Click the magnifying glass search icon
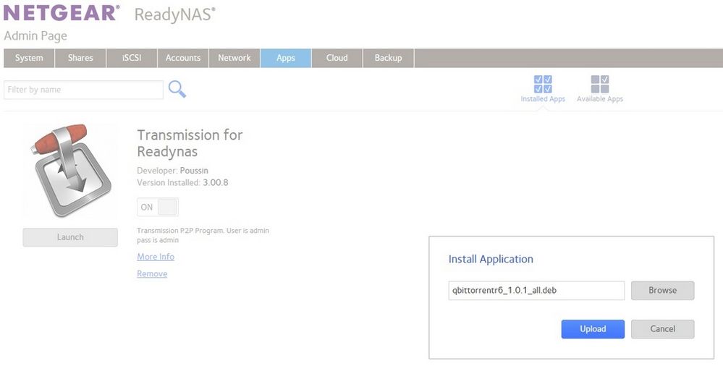The image size is (723, 371). coord(177,89)
